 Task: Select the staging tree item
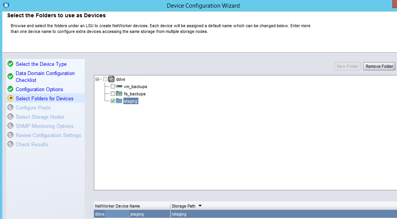pyautogui.click(x=131, y=101)
